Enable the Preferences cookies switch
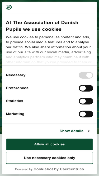 pyautogui.click(x=86, y=88)
